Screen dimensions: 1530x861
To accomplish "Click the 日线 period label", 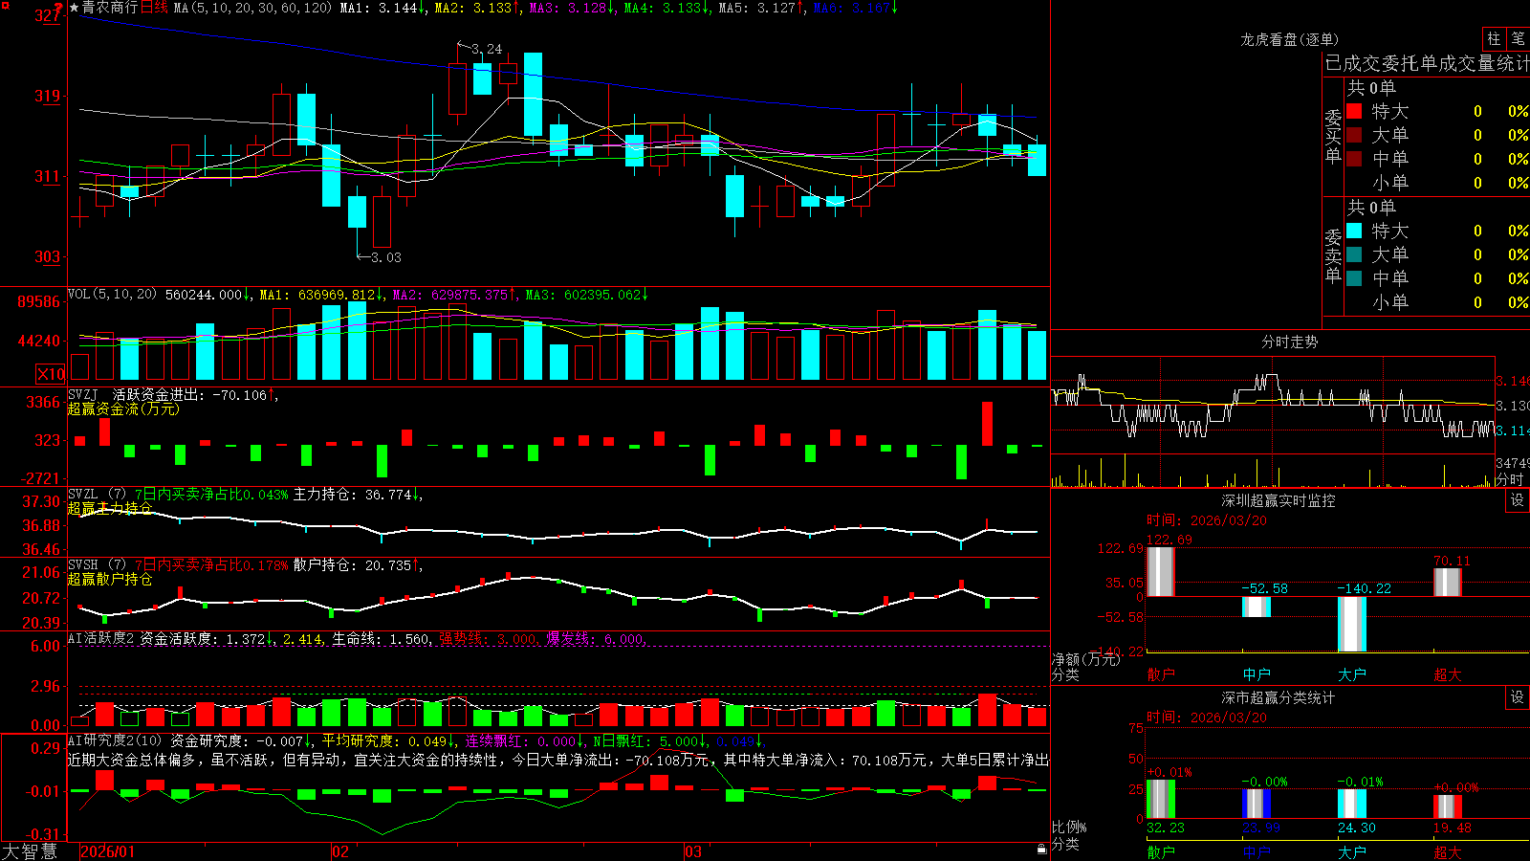I will point(154,8).
